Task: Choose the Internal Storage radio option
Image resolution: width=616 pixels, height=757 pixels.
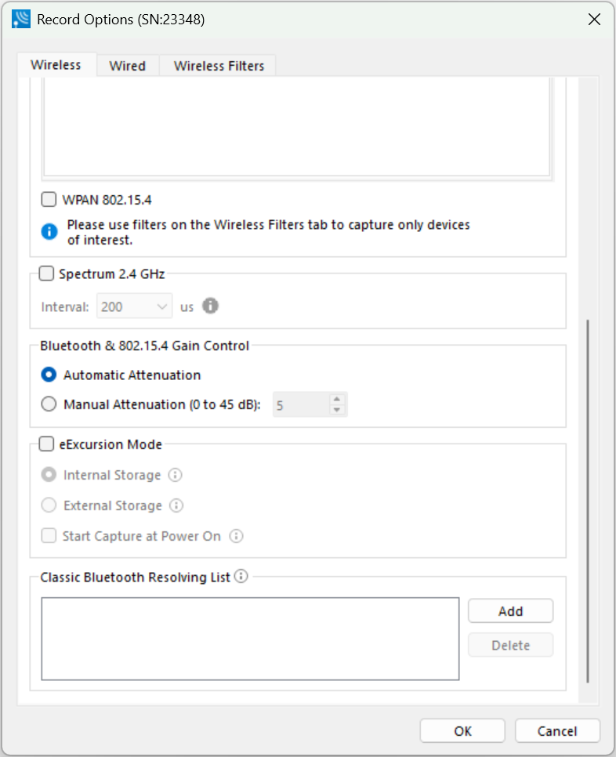Action: (49, 475)
